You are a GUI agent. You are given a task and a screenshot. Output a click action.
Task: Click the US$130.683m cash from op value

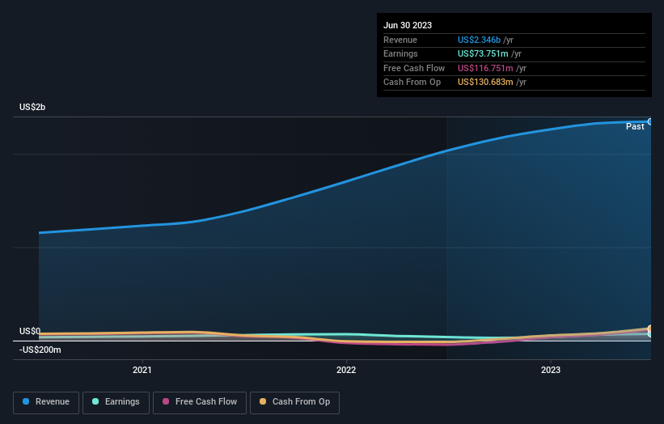485,83
